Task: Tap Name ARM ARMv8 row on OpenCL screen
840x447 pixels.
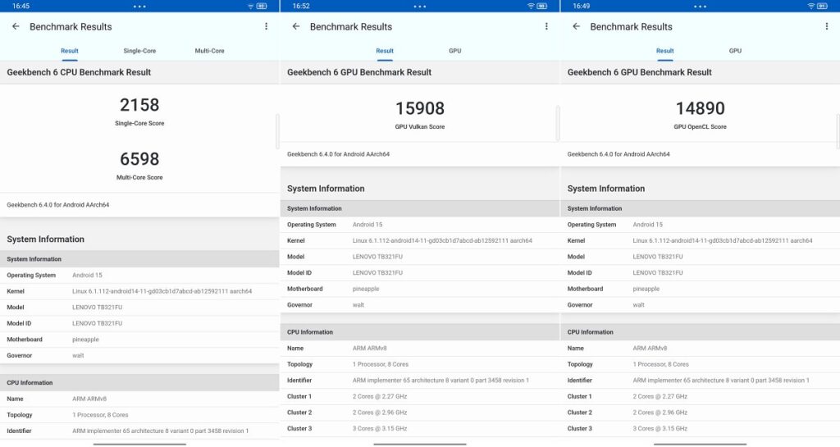Action: click(x=701, y=349)
